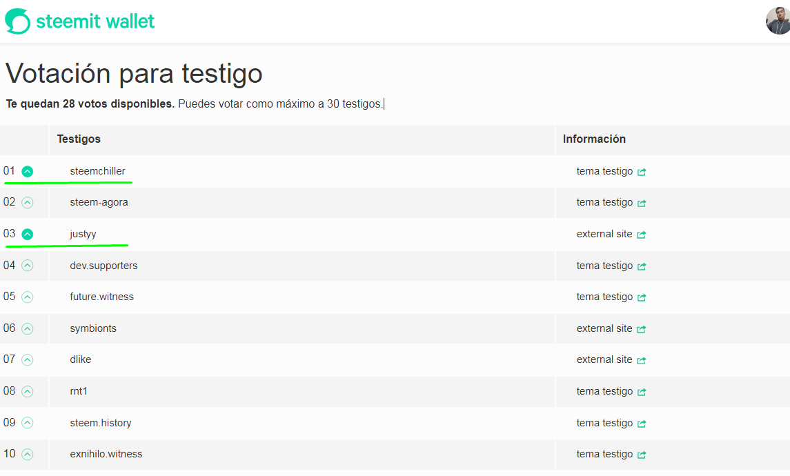Image resolution: width=790 pixels, height=476 pixels.
Task: Click rank number 01
Action: (x=9, y=171)
